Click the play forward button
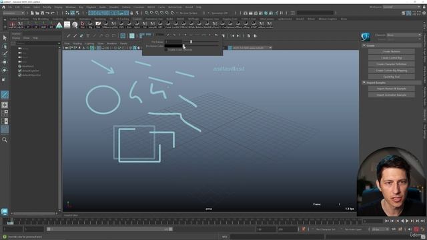 408,221
